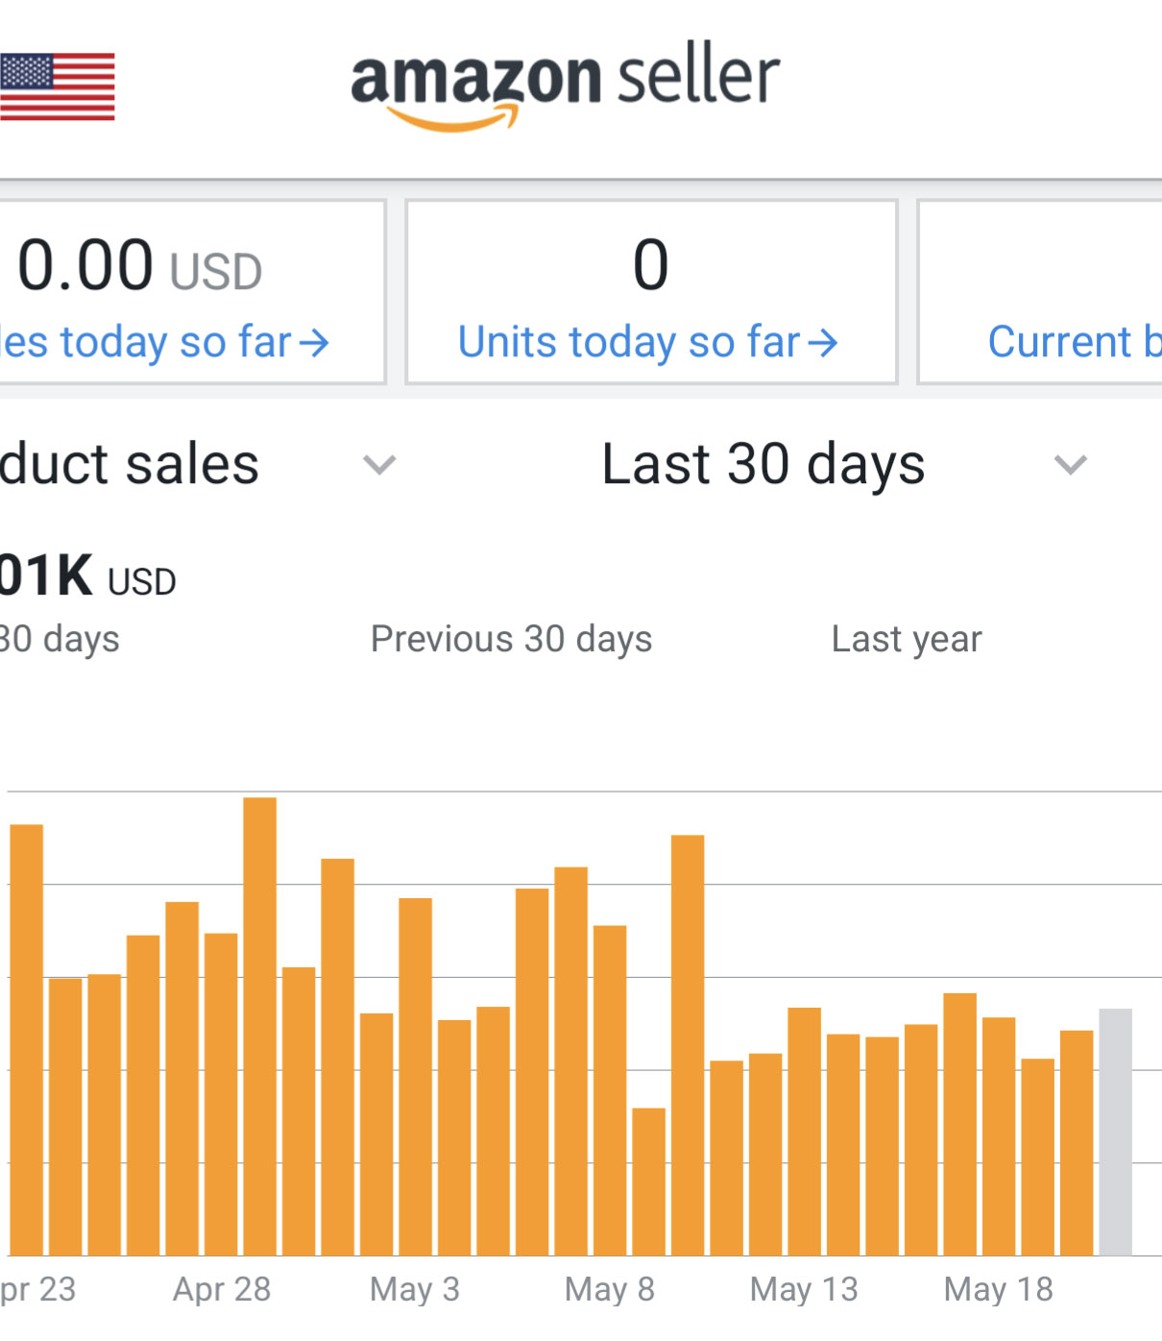Tap the tall bar after May 8
Screen dimensions: 1162x1341
pos(688,1045)
